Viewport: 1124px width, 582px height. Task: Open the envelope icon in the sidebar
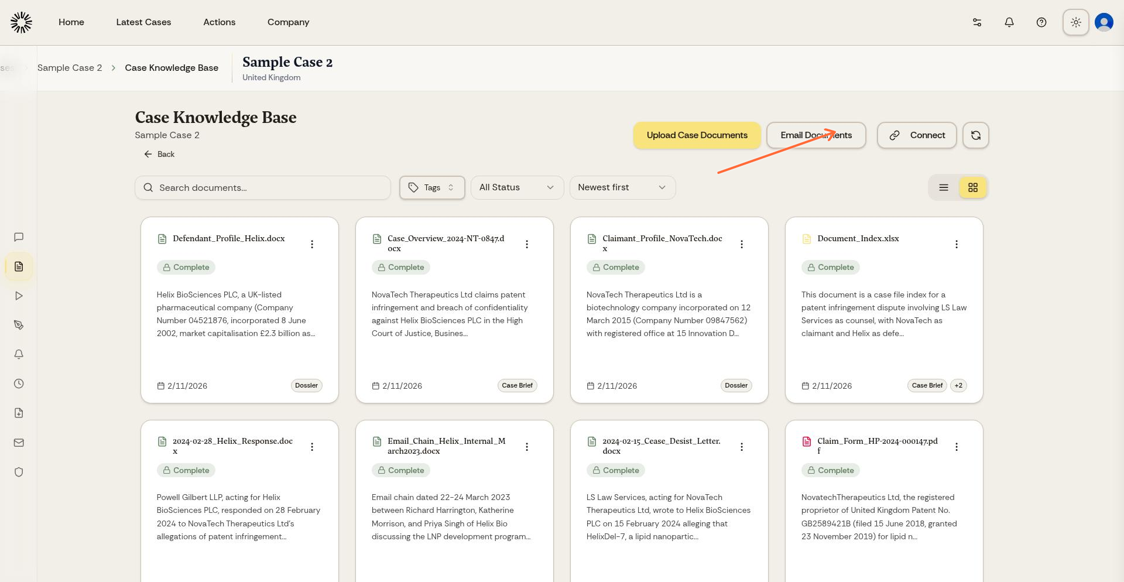coord(19,443)
